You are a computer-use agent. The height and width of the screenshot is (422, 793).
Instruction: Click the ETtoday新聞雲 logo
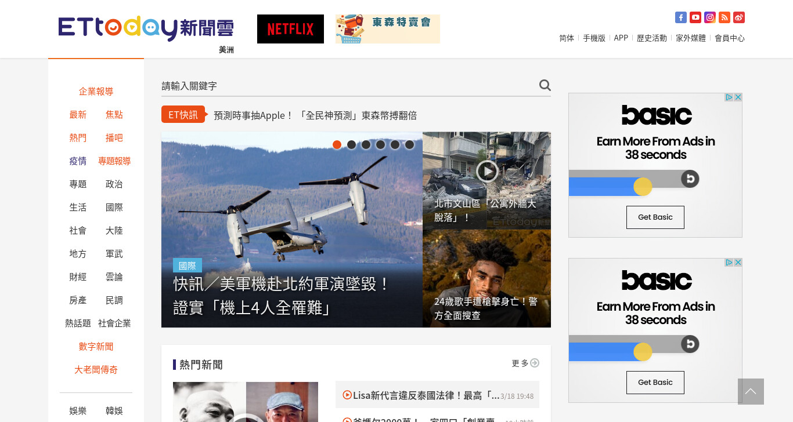[x=146, y=29]
